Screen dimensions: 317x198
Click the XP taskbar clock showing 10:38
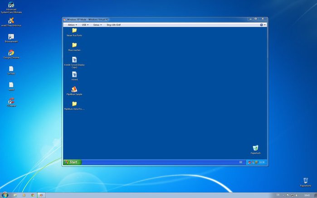pos(262,162)
